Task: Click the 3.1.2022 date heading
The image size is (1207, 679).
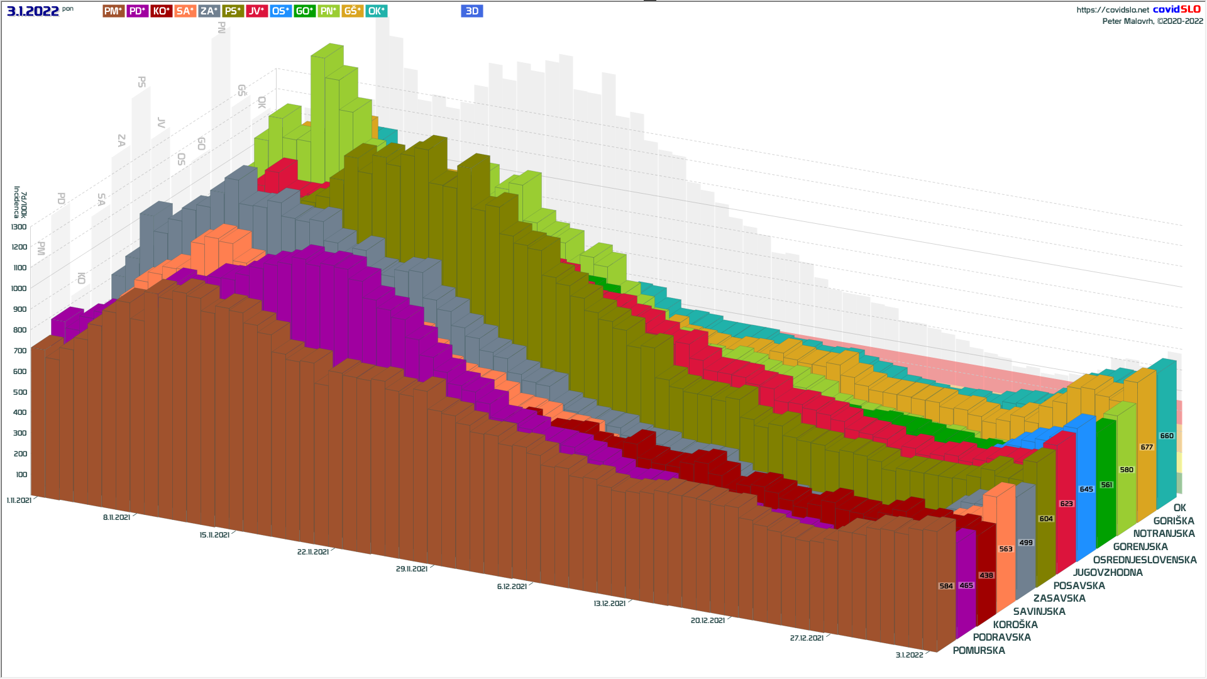Action: tap(33, 11)
